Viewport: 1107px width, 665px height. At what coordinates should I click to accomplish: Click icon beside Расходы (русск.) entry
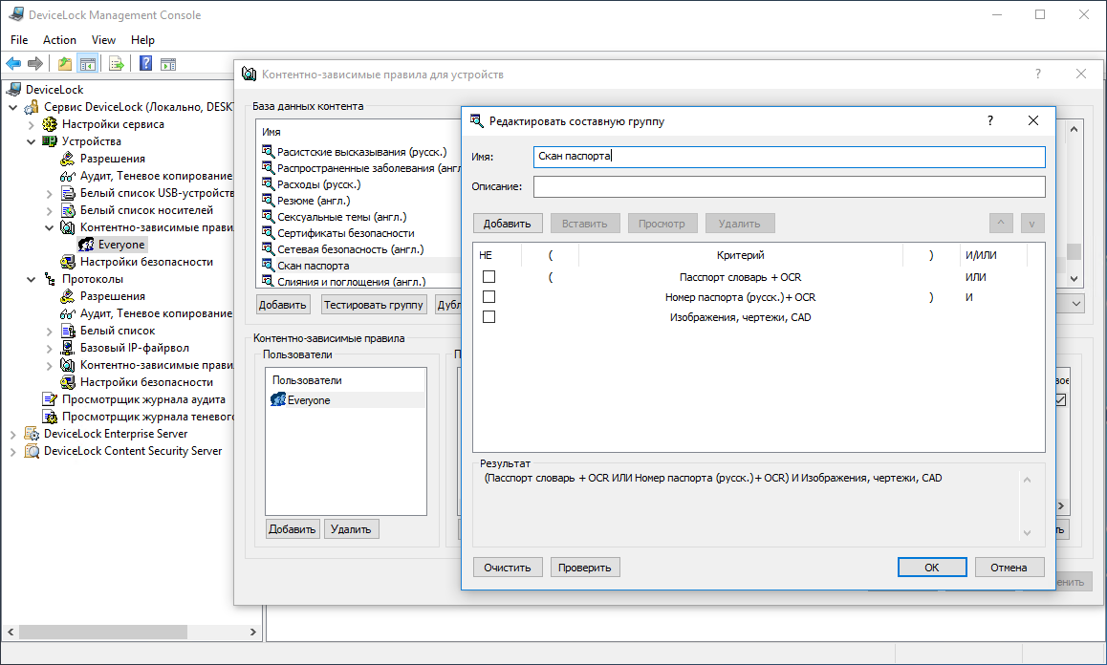coord(268,183)
